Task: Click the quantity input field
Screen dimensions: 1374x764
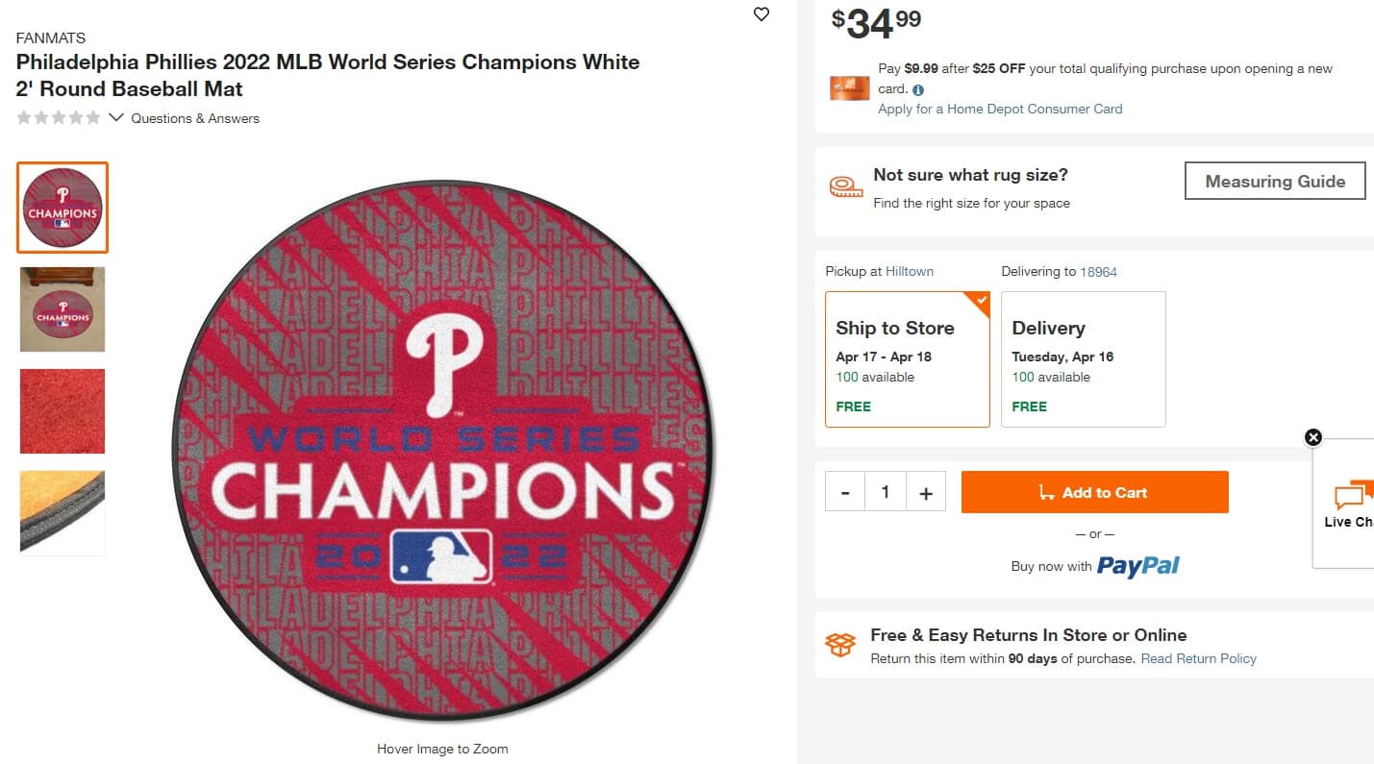Action: (885, 492)
